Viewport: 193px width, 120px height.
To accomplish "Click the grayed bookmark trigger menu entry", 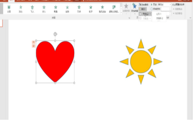I will coord(145,19).
